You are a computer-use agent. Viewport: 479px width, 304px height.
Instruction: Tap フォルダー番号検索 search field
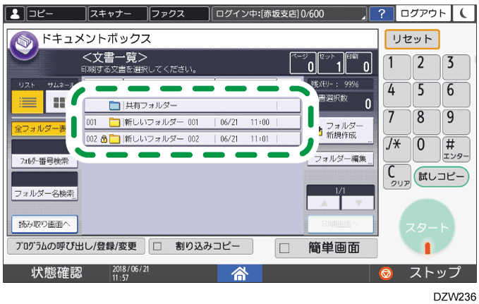(44, 154)
